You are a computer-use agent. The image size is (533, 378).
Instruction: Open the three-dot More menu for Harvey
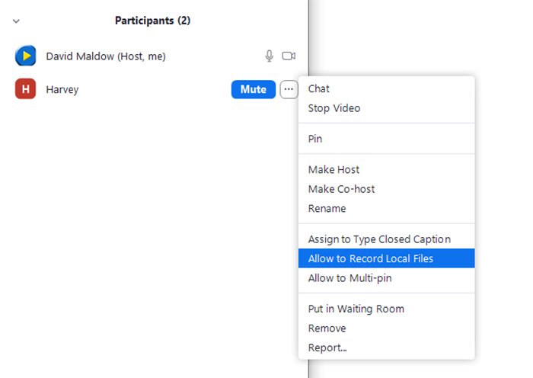pos(289,89)
